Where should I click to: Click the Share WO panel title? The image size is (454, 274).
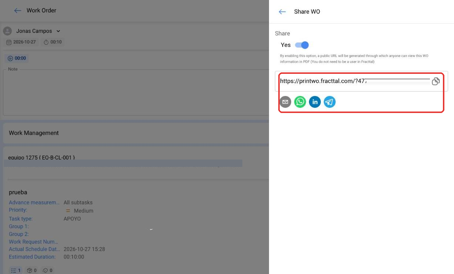coord(307,12)
